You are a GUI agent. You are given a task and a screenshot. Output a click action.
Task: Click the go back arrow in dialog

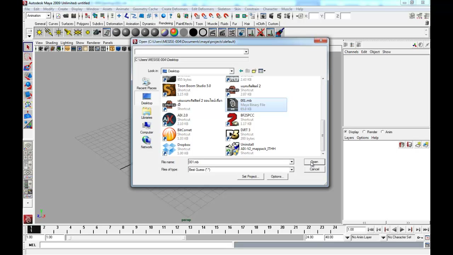pos(241,71)
